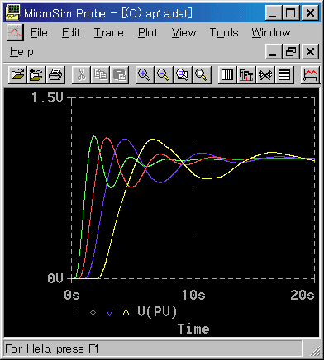Select the red diamond trace legend marker
The width and height of the screenshot is (324, 360).
click(x=93, y=312)
